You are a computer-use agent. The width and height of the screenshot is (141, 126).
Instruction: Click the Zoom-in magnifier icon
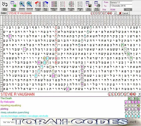click(22, 4)
